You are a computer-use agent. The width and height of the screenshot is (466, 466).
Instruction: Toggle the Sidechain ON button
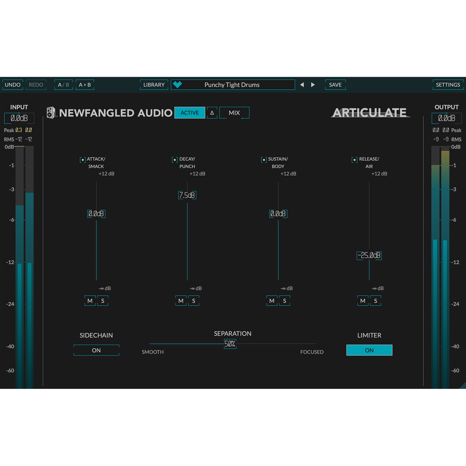[x=96, y=350]
